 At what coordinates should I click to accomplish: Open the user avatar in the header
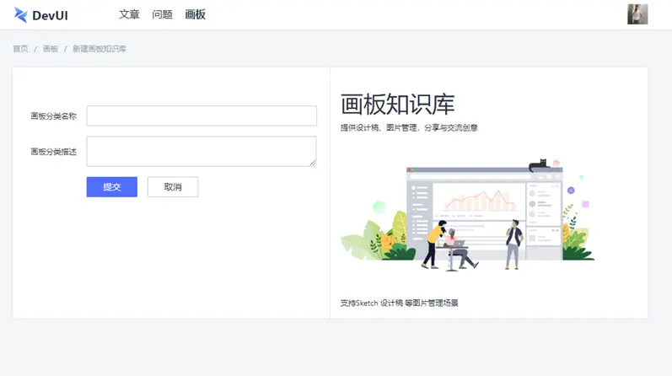point(637,14)
